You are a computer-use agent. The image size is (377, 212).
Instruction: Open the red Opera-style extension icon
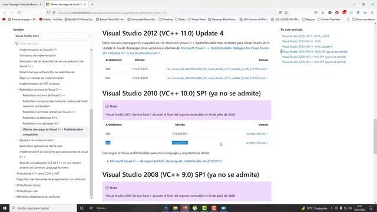pos(337,12)
